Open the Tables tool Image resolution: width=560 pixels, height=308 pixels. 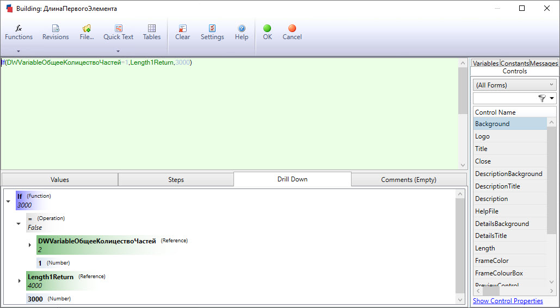[x=152, y=33]
